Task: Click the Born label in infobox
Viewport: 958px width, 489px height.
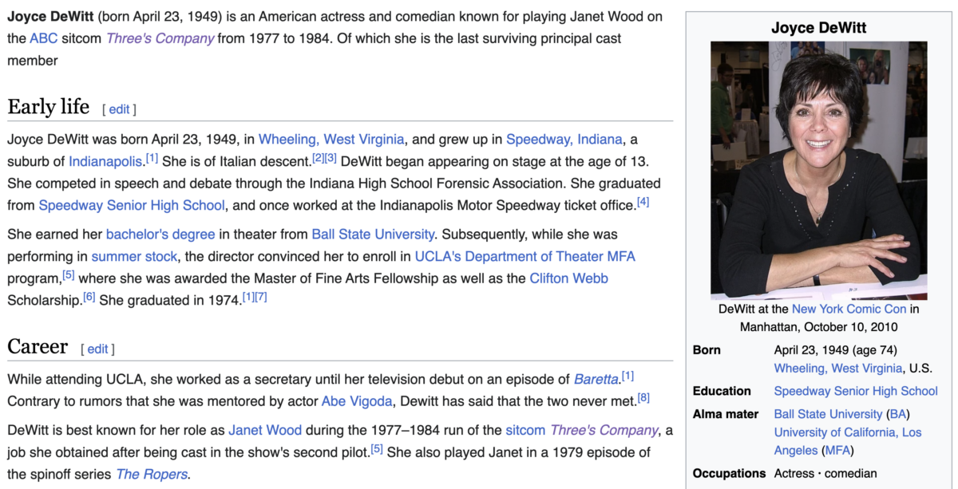Action: (x=707, y=350)
